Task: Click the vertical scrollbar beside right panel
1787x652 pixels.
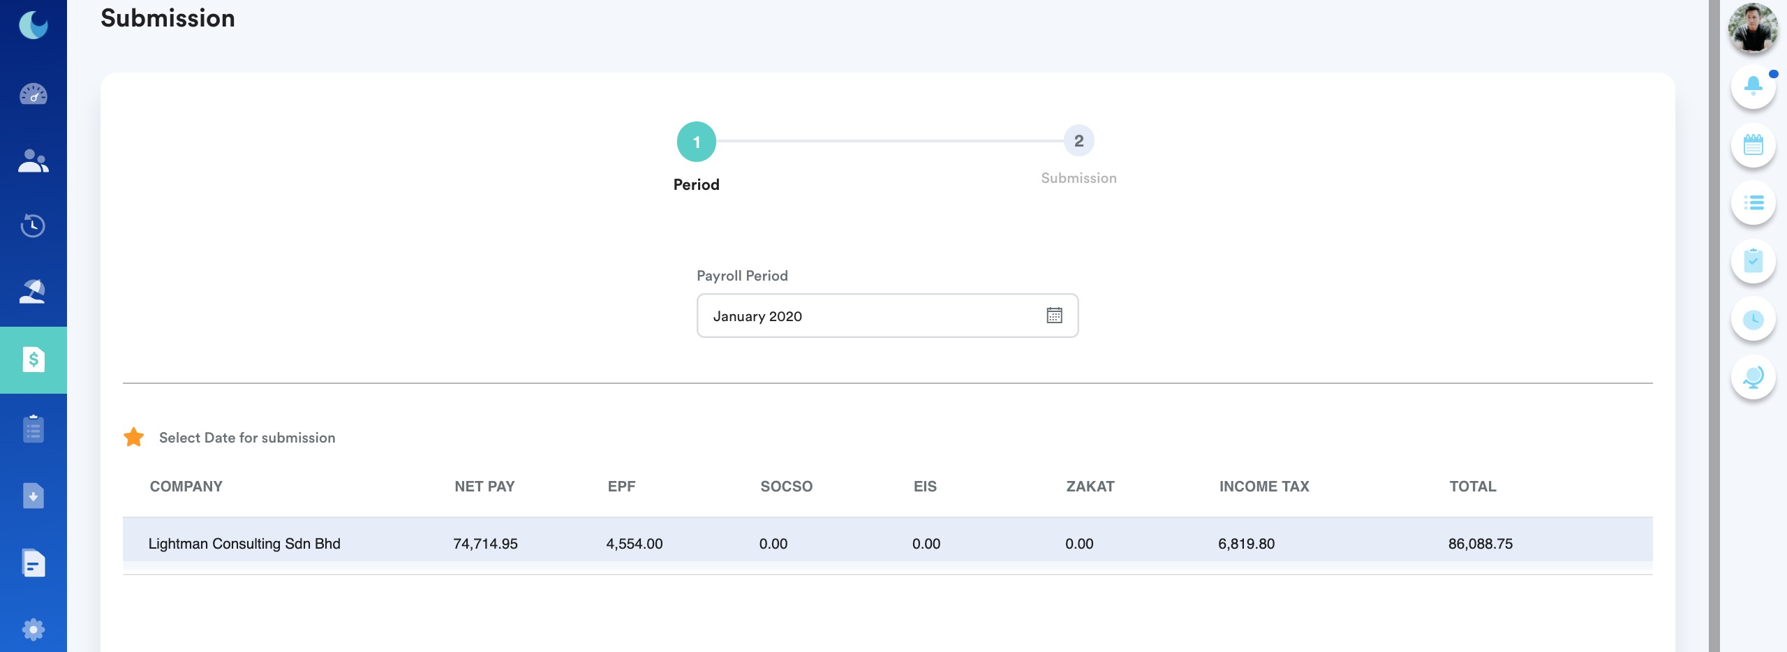Action: pyautogui.click(x=1714, y=326)
